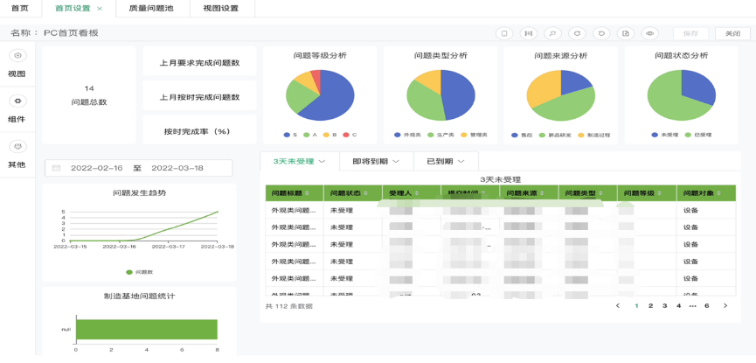Image resolution: width=756 pixels, height=363 pixels.
Task: Open the 组件 components sidebar panel
Action: click(x=17, y=109)
